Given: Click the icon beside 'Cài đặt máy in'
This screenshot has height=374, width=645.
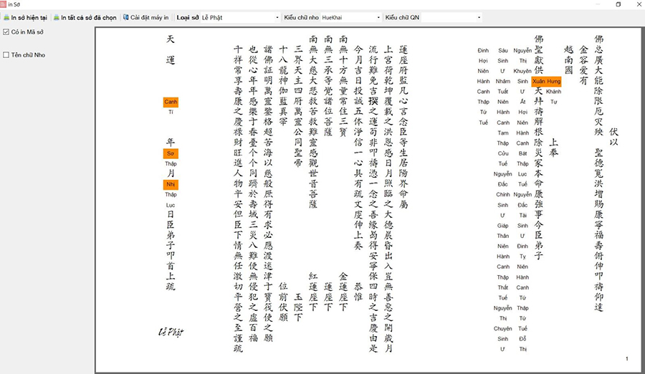Looking at the screenshot, I should [126, 18].
